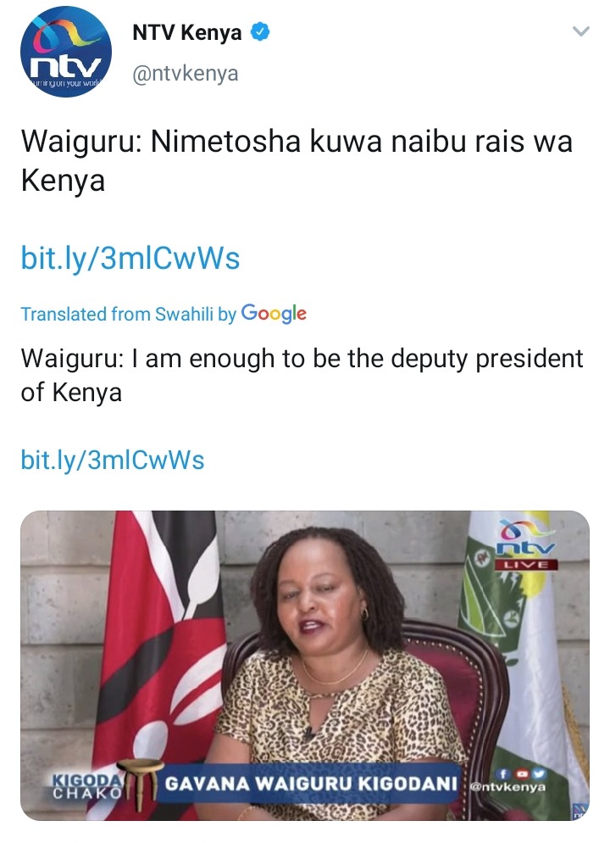
Task: Expand the tweet options chevron
Action: click(x=580, y=31)
